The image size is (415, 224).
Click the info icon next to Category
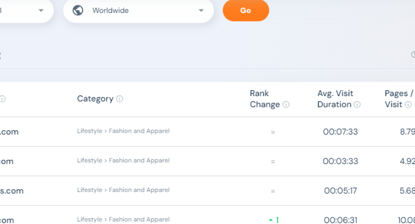coord(120,99)
